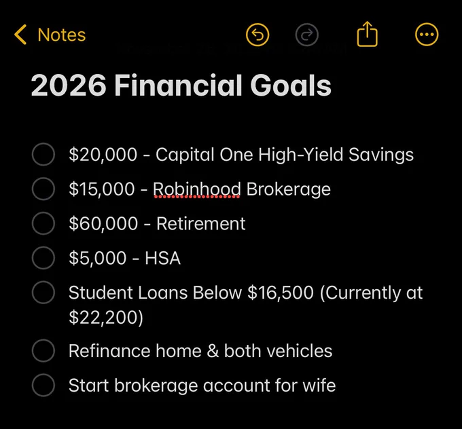Tap the misspelled word Robinhood

point(197,189)
